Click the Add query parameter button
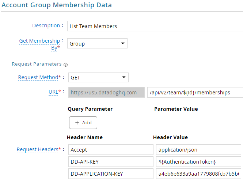 coord(83,122)
